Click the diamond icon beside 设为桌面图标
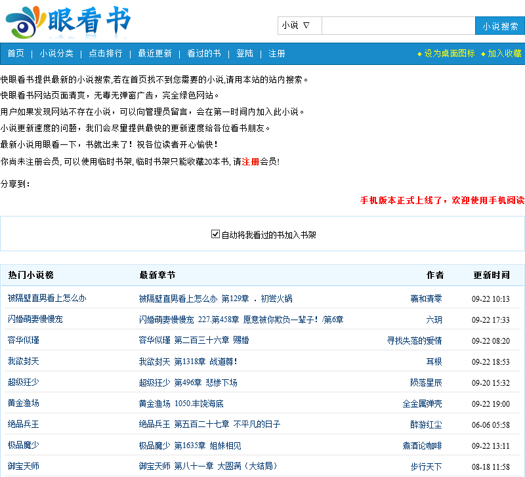The image size is (525, 477). pyautogui.click(x=419, y=54)
